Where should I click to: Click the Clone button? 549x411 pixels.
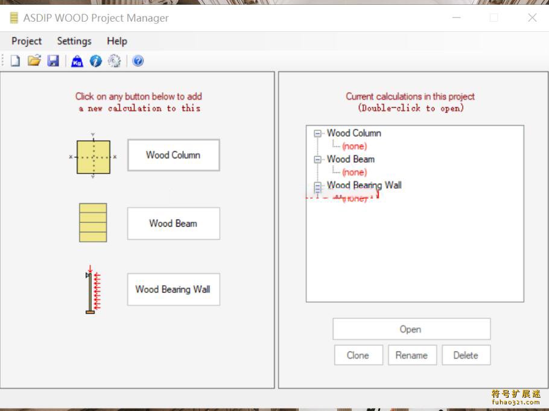pyautogui.click(x=358, y=355)
